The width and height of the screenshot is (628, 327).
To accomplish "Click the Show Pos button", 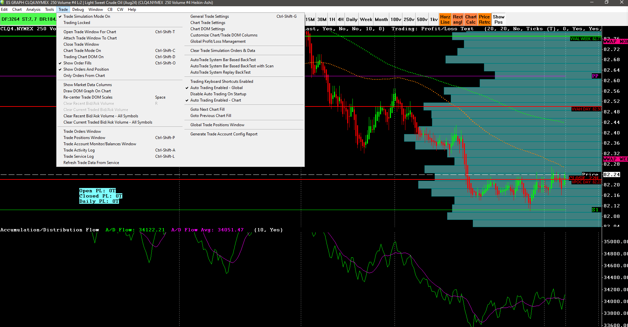I will (498, 19).
